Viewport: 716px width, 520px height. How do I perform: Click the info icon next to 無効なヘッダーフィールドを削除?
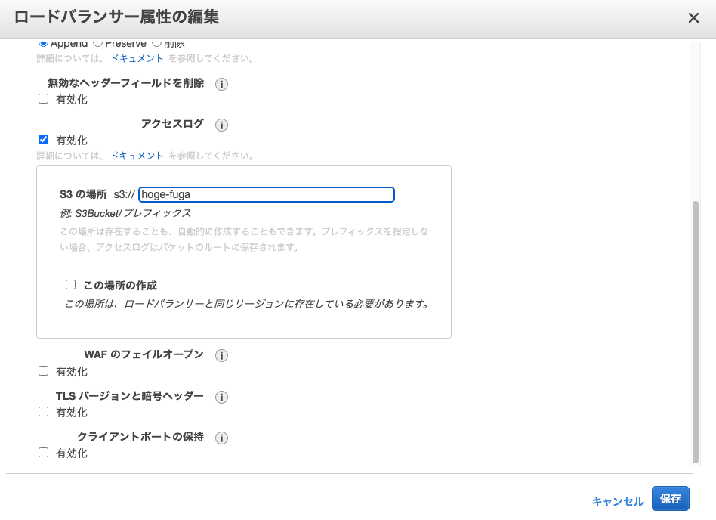(x=220, y=84)
